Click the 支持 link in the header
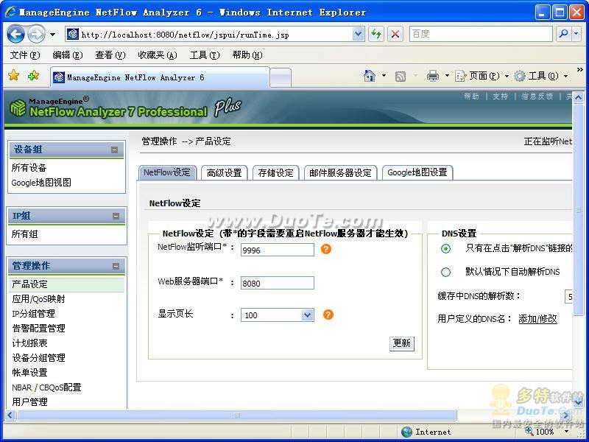Image resolution: width=589 pixels, height=442 pixels. pyautogui.click(x=501, y=97)
